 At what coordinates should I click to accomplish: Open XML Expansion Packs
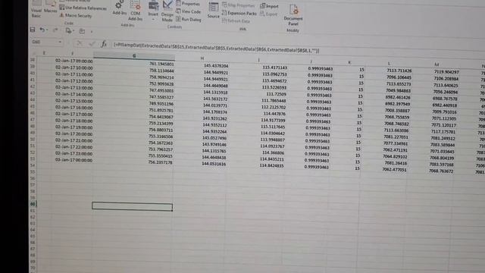coord(239,14)
